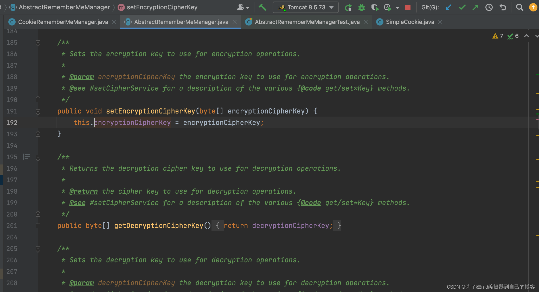The height and width of the screenshot is (292, 539).
Task: Click the folded opening brace on line 201
Action: [218, 226]
